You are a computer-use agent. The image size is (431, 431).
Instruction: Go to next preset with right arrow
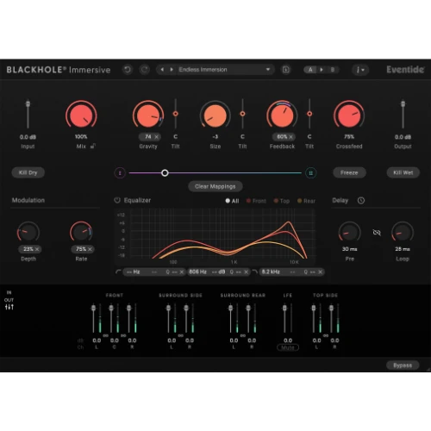click(172, 70)
